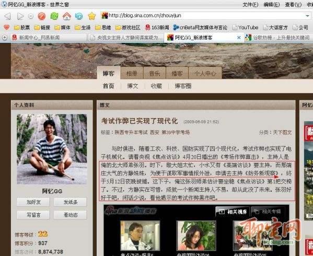Click the browser Back arrow button
Viewport: 313px width, 256px height.
pyautogui.click(x=7, y=16)
